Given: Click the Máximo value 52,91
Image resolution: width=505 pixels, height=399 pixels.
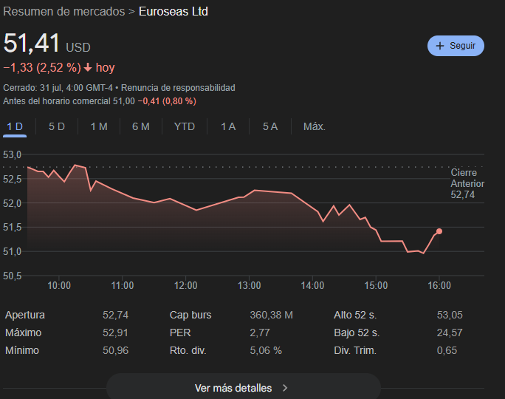Looking at the screenshot, I should click(x=115, y=332).
